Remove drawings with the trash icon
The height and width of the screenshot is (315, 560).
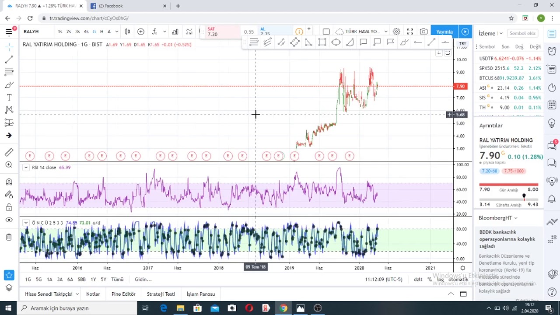coord(9,237)
